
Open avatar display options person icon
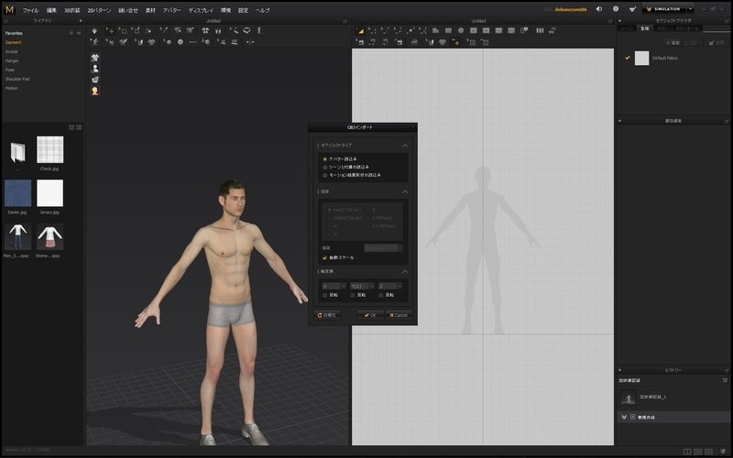pos(95,69)
